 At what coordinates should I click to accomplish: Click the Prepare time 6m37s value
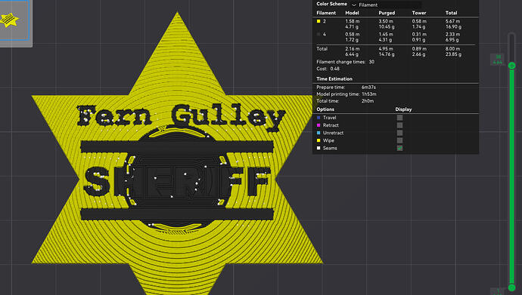coord(368,88)
